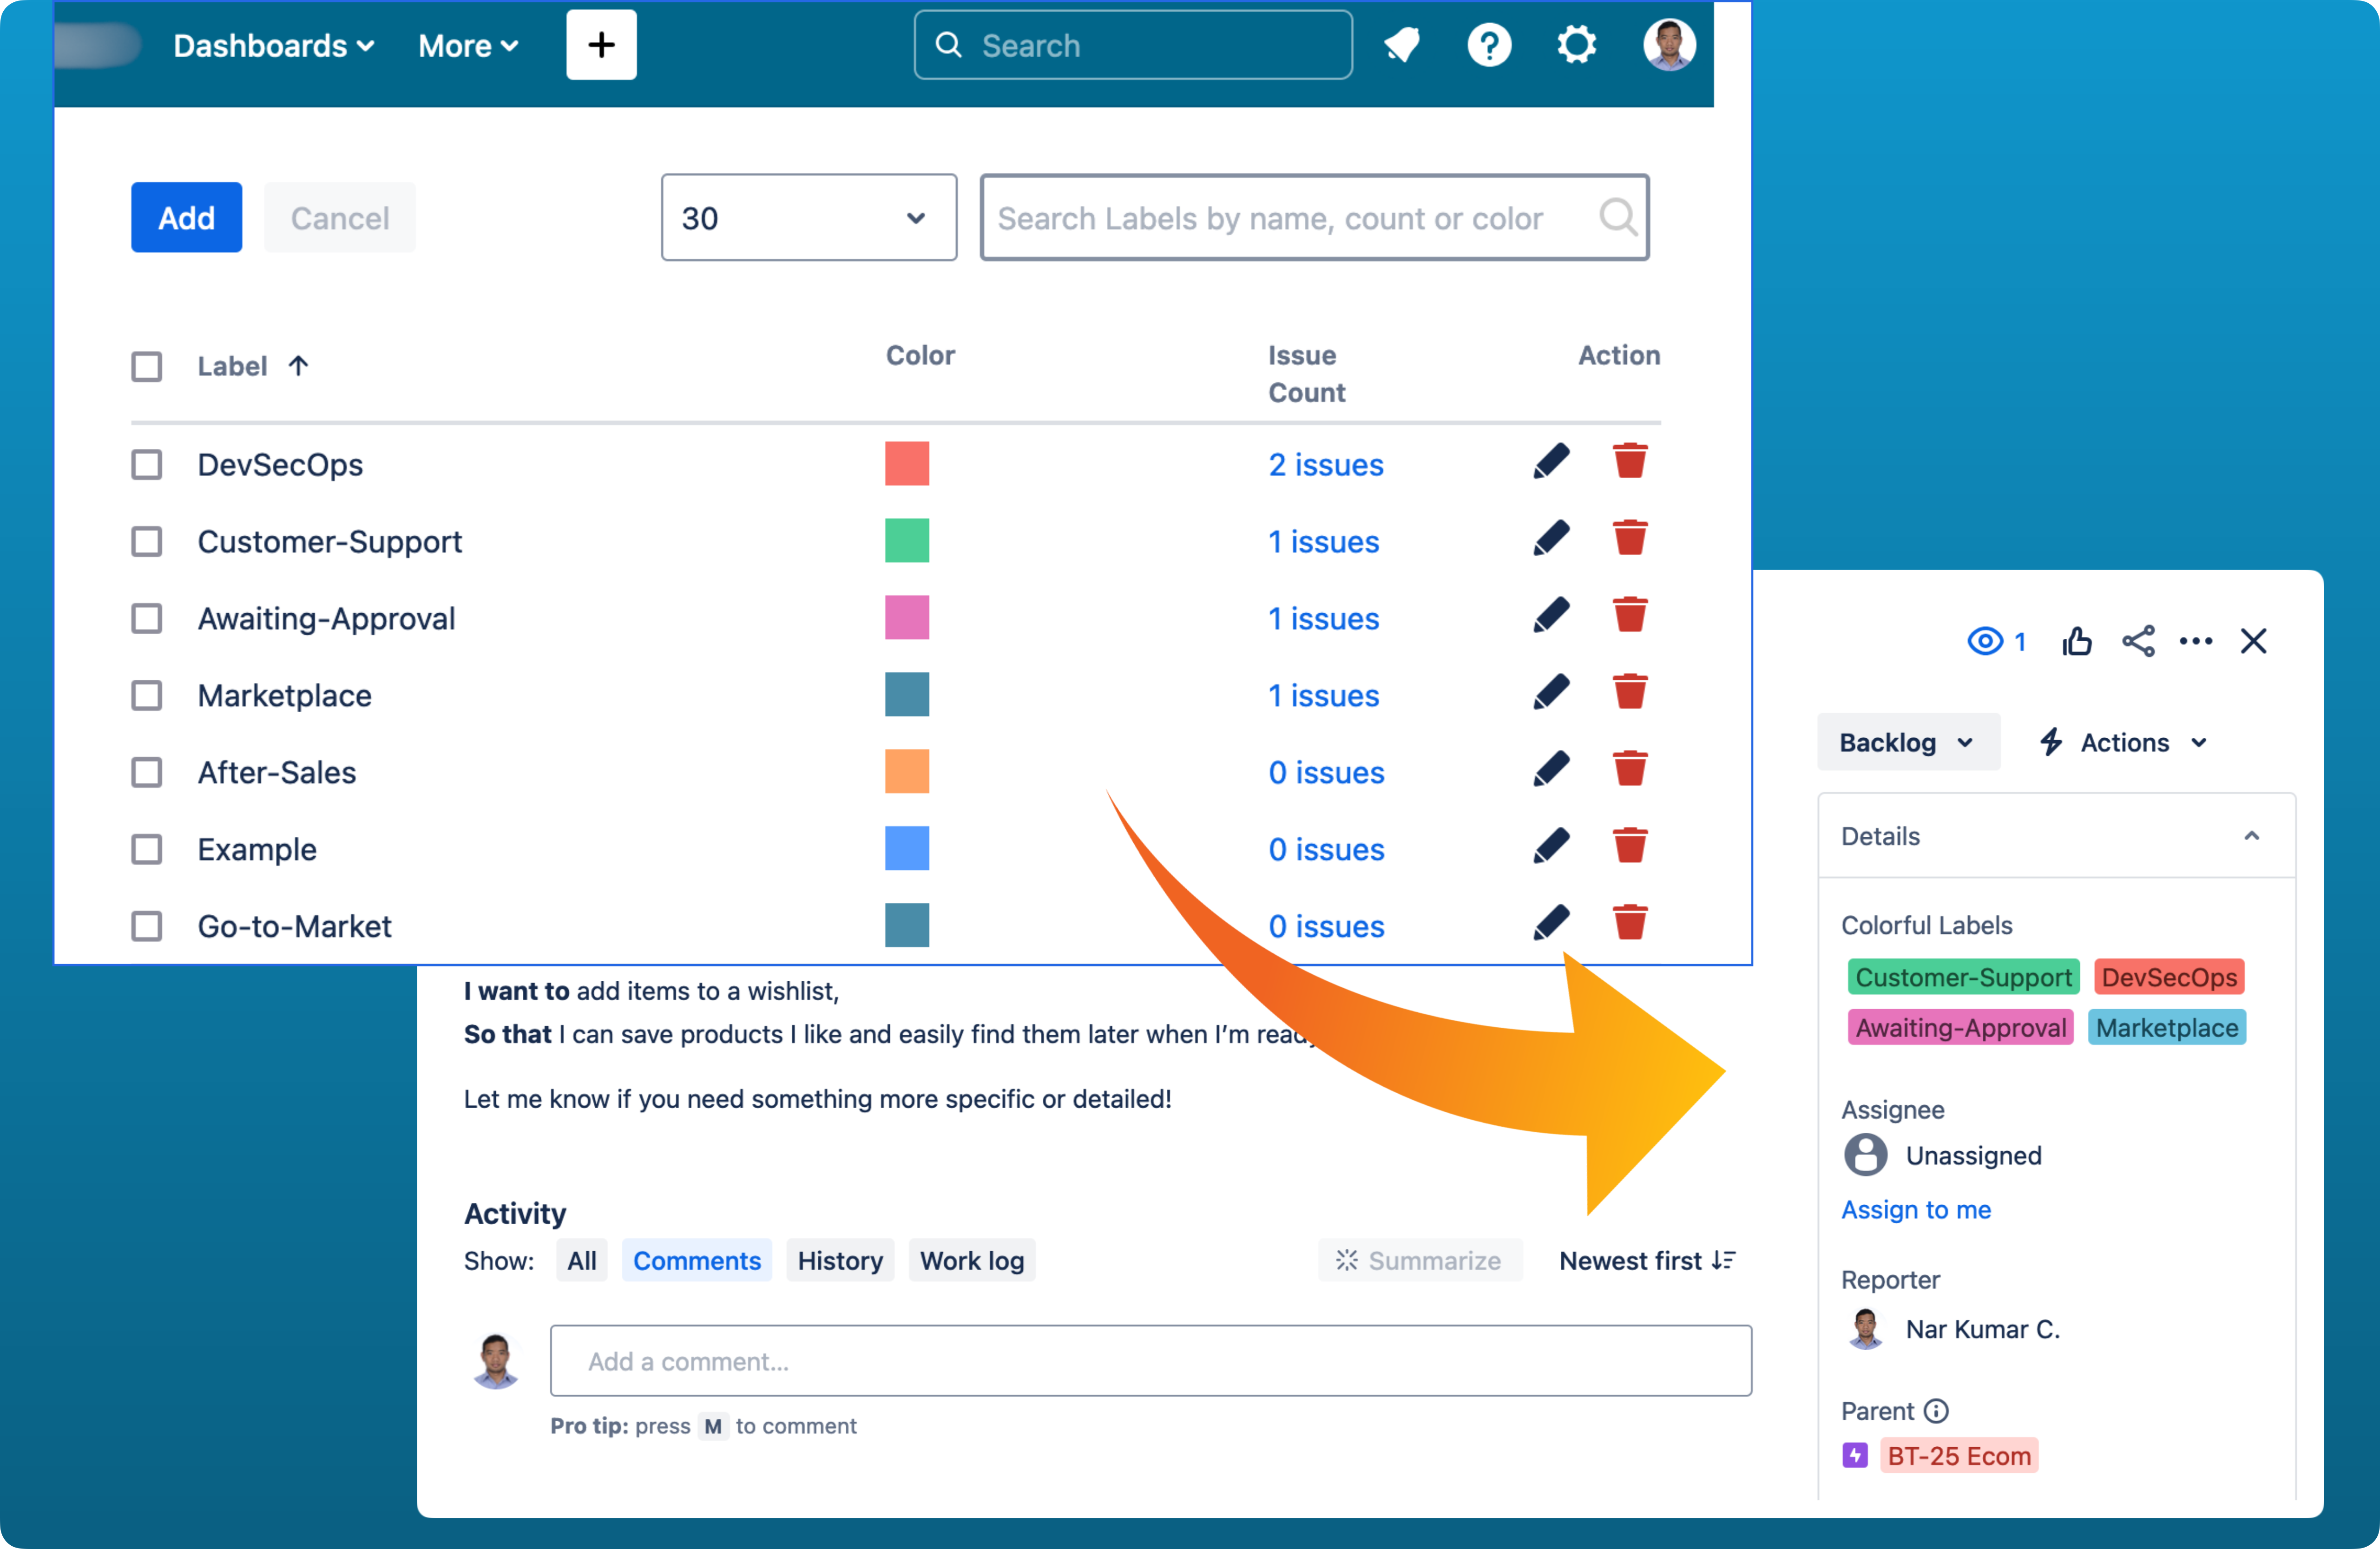This screenshot has height=1549, width=2380.
Task: Tick the checkbox beside Awaiting-Approval
Action: click(147, 618)
